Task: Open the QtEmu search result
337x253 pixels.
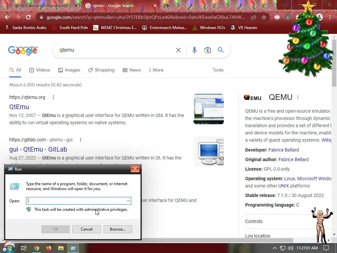Action: tap(19, 107)
